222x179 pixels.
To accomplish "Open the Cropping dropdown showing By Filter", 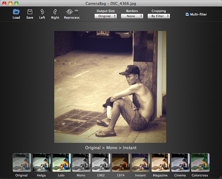I will [159, 16].
